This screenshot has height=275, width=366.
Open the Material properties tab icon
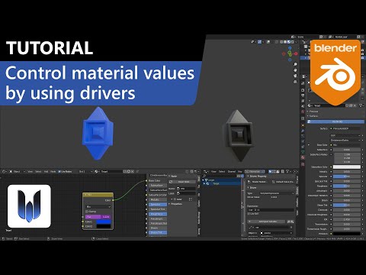(x=303, y=157)
